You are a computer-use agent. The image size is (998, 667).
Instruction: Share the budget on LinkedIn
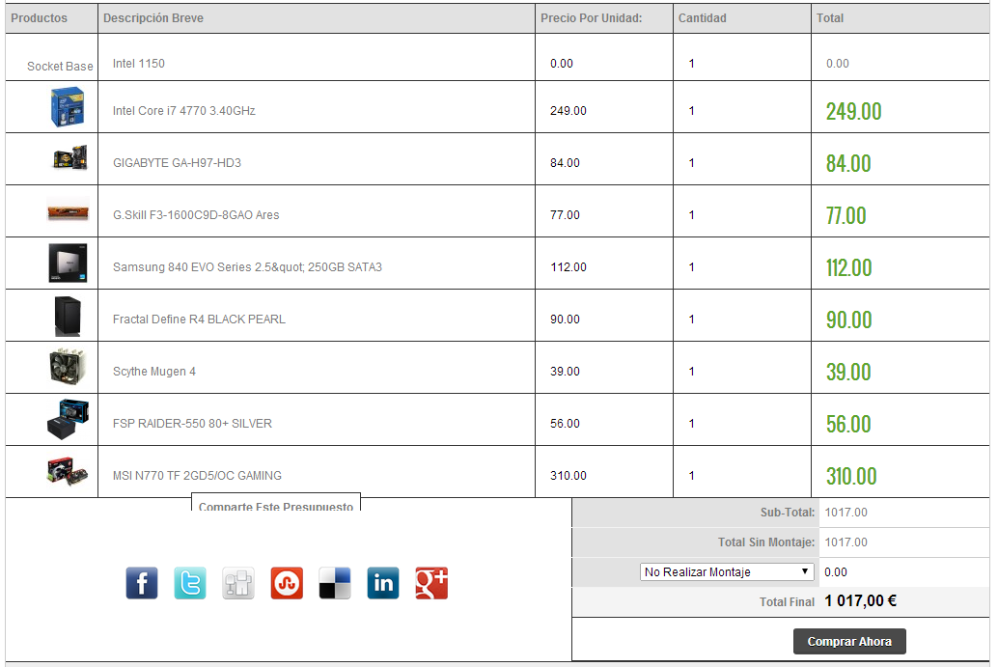383,583
